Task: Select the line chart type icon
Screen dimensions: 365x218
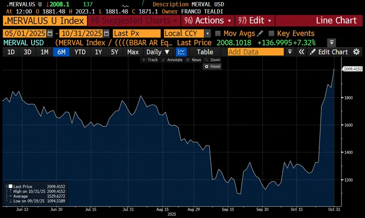Action: pos(181,52)
